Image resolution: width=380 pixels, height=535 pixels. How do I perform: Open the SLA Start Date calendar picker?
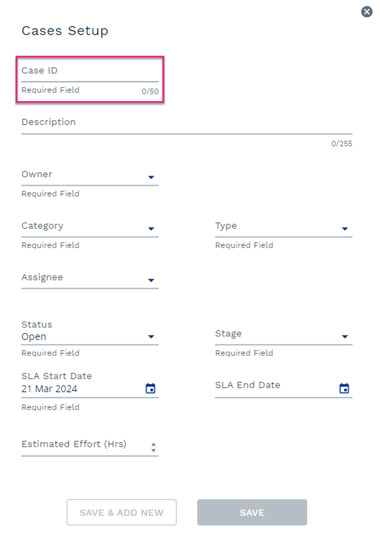151,388
